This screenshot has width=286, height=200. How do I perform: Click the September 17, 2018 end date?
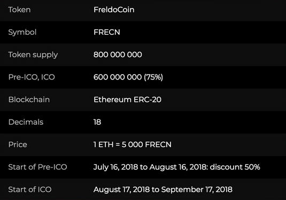[197, 190]
